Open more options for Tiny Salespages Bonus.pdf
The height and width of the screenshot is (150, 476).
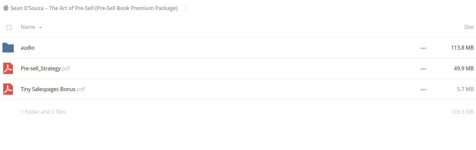point(423,89)
